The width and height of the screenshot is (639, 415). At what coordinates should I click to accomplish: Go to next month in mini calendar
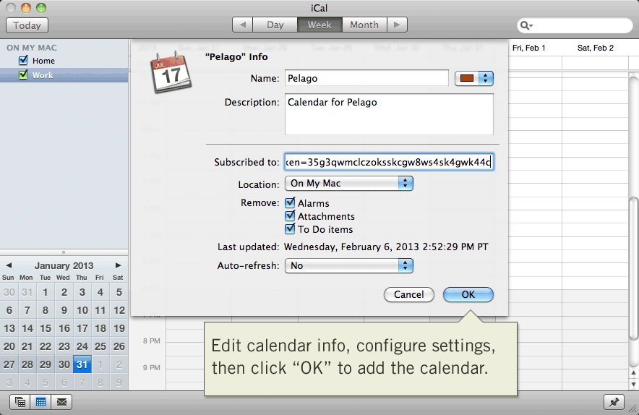(x=118, y=265)
